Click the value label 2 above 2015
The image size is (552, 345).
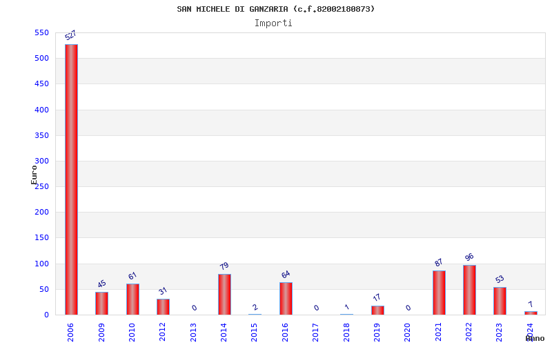[x=255, y=307]
